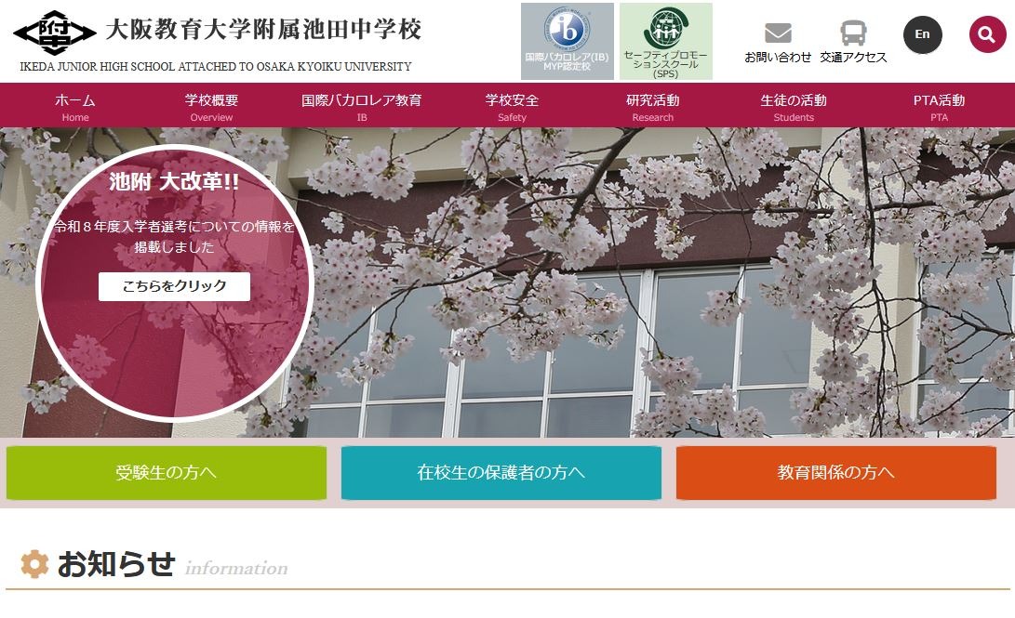Click the gear icon beside お知らせ
This screenshot has height=618, width=1015.
coord(34,564)
